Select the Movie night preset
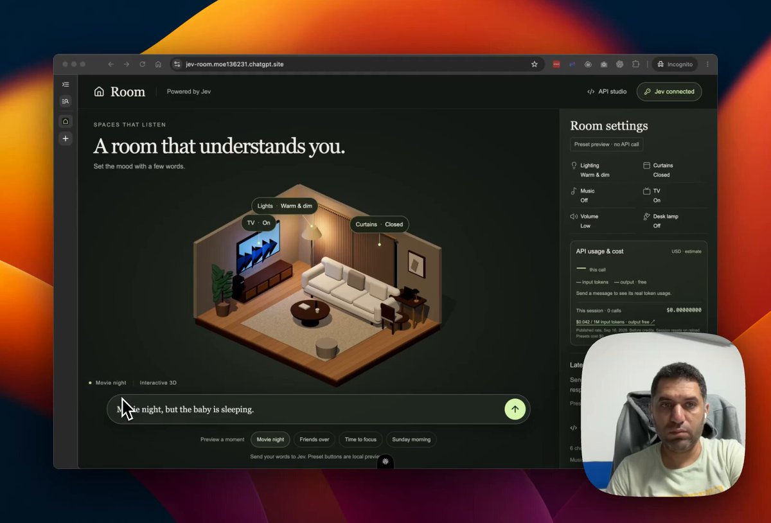This screenshot has height=523, width=771. coord(270,439)
